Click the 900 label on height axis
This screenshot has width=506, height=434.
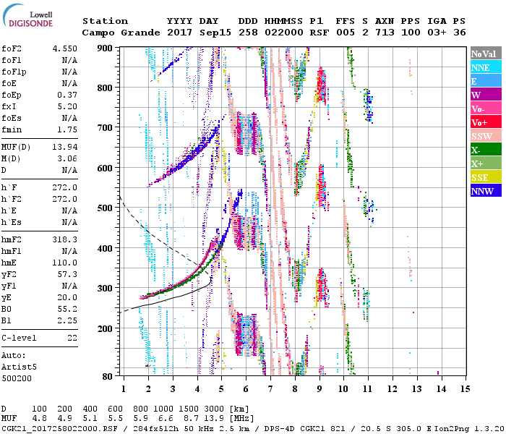[106, 48]
